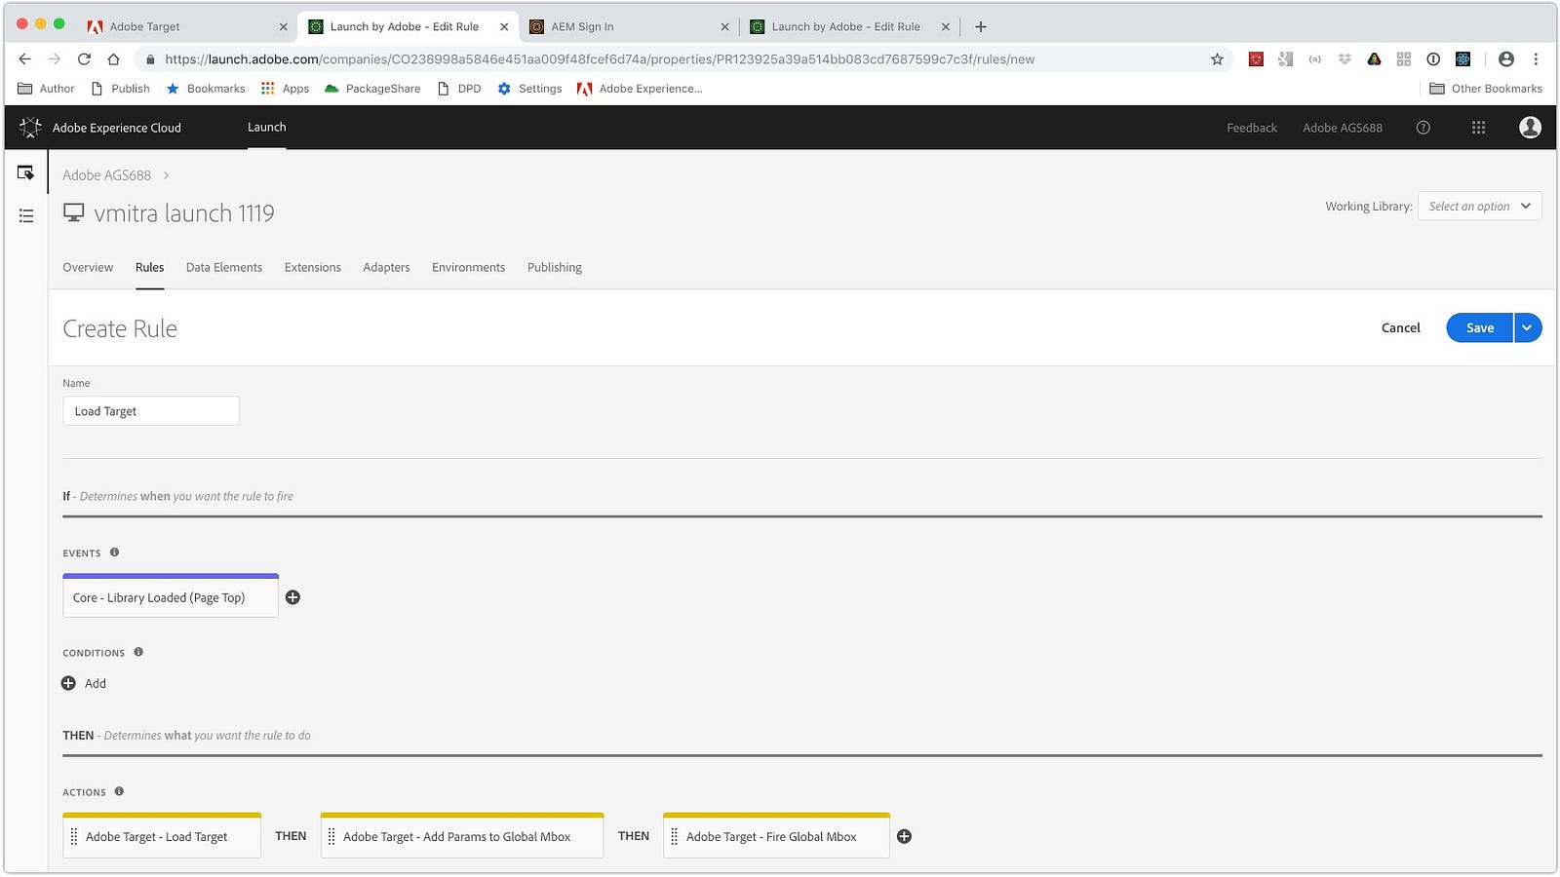Open the user profile avatar icon

(x=1530, y=128)
